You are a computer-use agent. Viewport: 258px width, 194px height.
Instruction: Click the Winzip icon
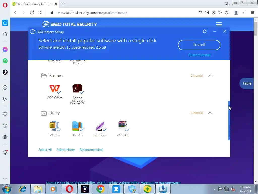click(55, 126)
